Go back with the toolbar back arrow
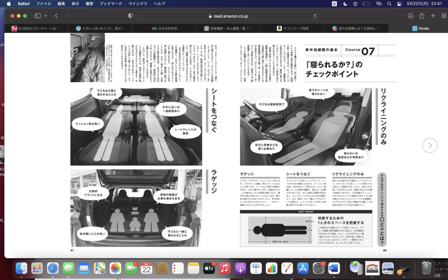This screenshot has width=448, height=280. point(56,16)
